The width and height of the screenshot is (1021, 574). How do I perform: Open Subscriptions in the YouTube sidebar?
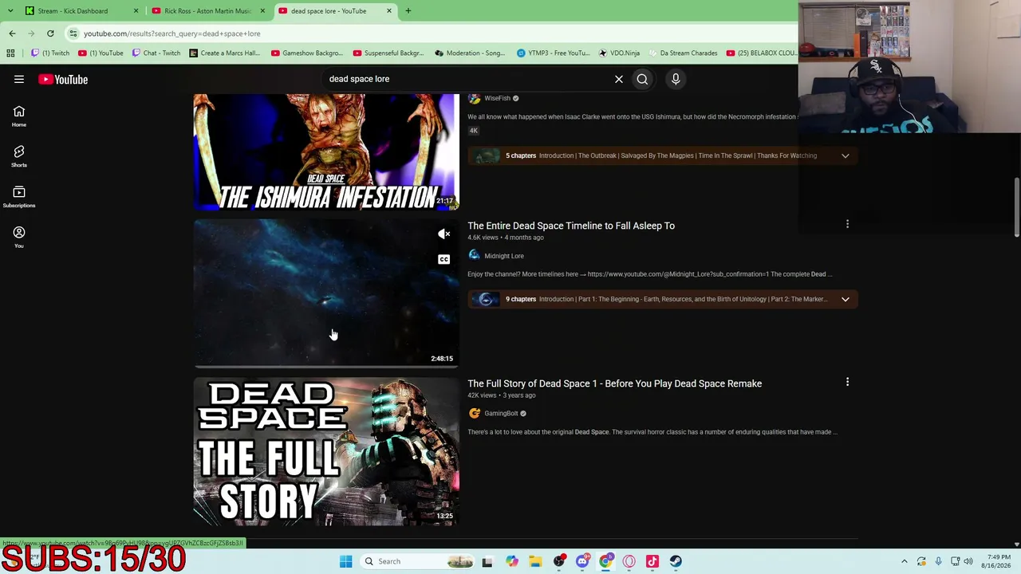tap(19, 197)
